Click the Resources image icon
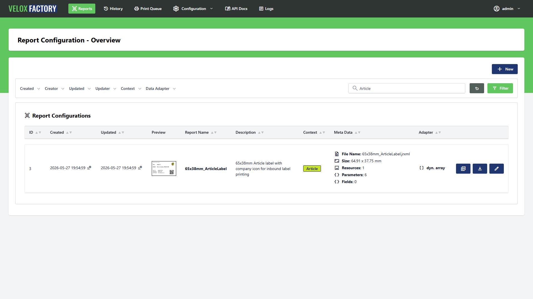The image size is (533, 299). [337, 168]
